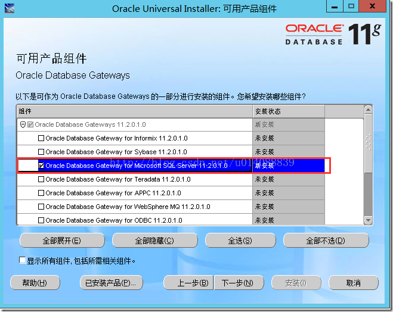Select row text Oracle Database Gateway for Sybase

click(116, 152)
